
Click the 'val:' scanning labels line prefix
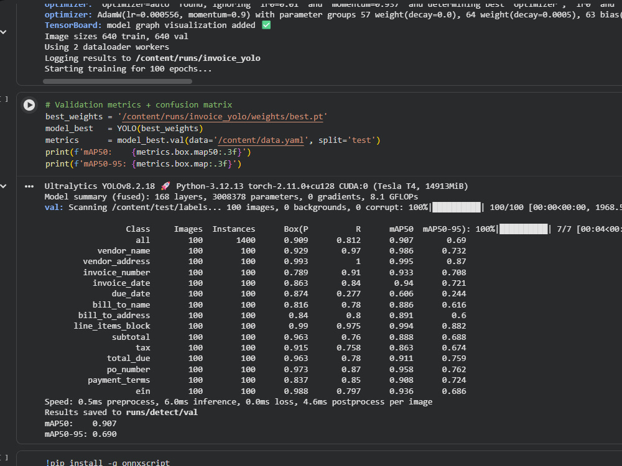point(54,208)
